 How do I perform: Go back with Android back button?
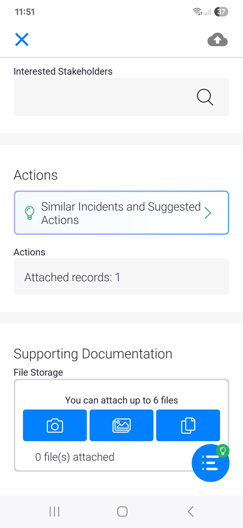190,512
